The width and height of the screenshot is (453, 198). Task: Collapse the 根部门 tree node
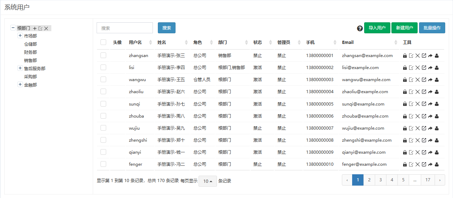click(x=13, y=28)
